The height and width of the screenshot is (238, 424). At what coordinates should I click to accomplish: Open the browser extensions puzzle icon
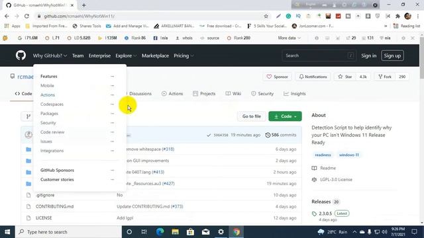click(397, 16)
